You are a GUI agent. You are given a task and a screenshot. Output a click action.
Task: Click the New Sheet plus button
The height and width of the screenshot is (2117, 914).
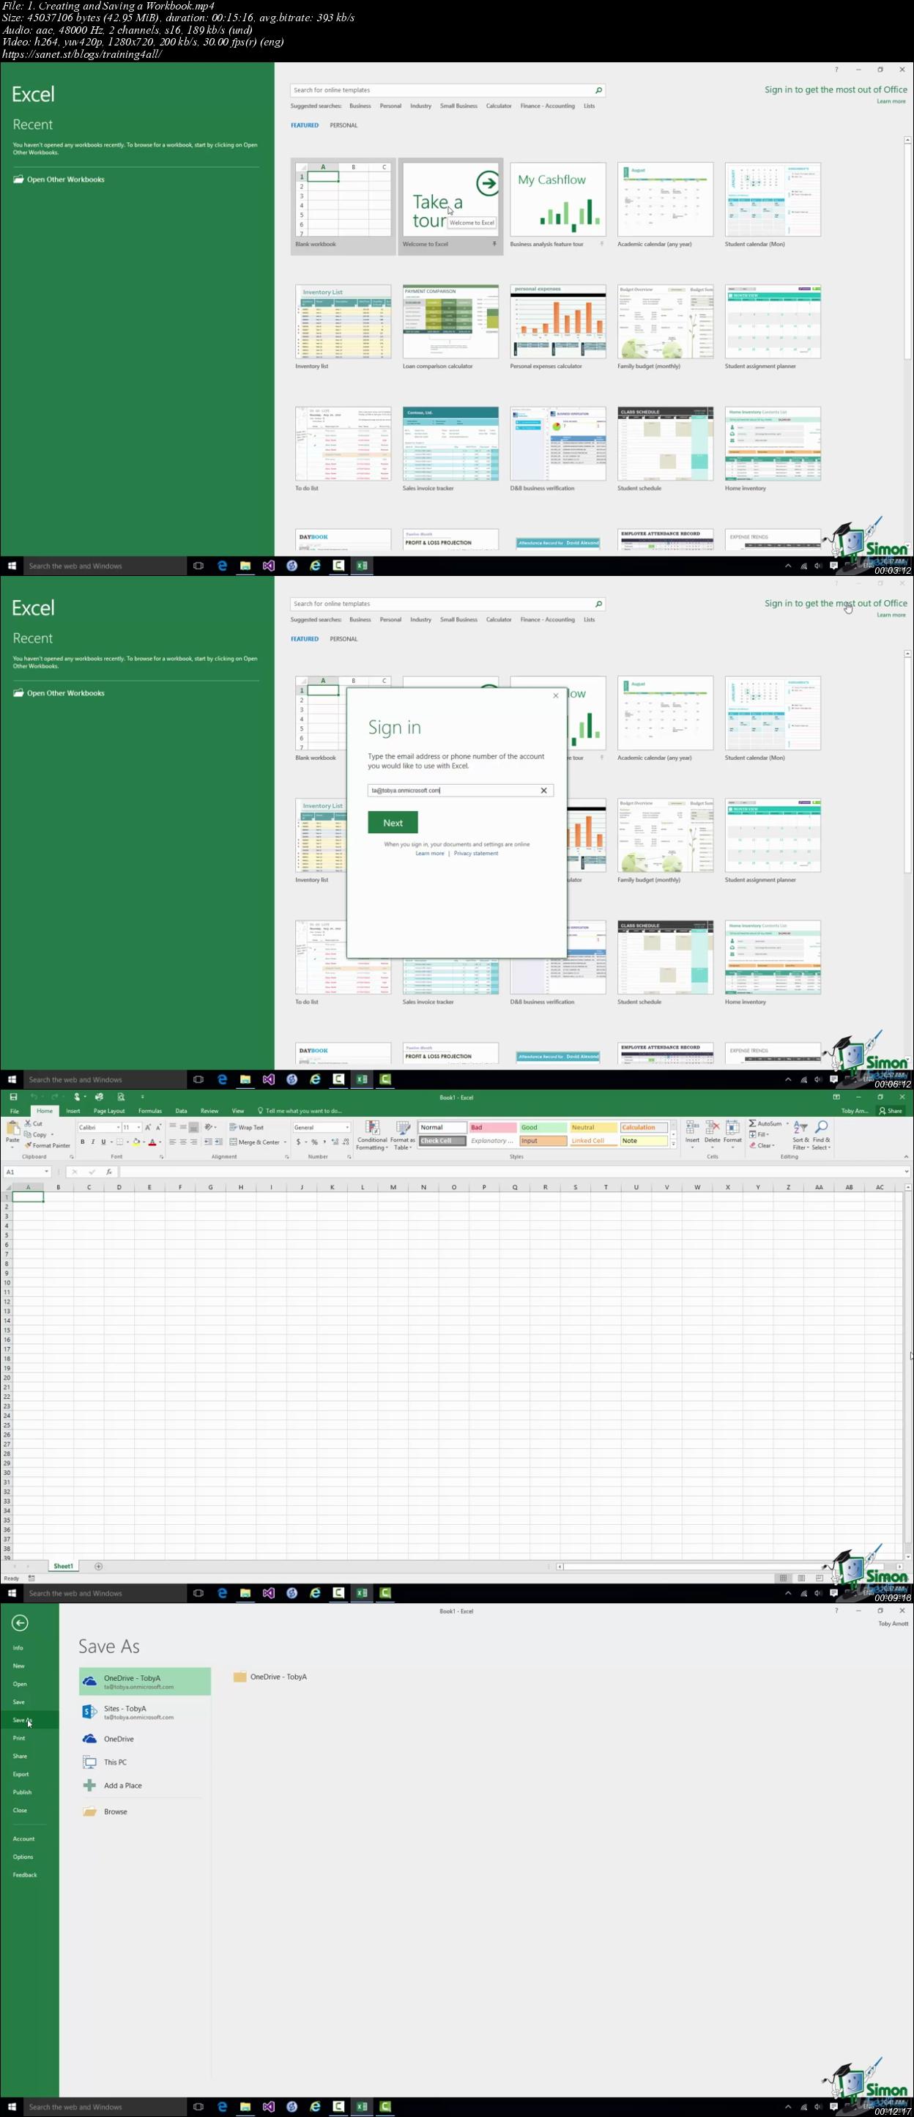coord(99,1565)
